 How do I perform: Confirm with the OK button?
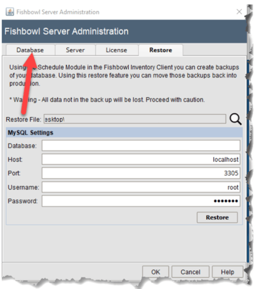point(156,272)
